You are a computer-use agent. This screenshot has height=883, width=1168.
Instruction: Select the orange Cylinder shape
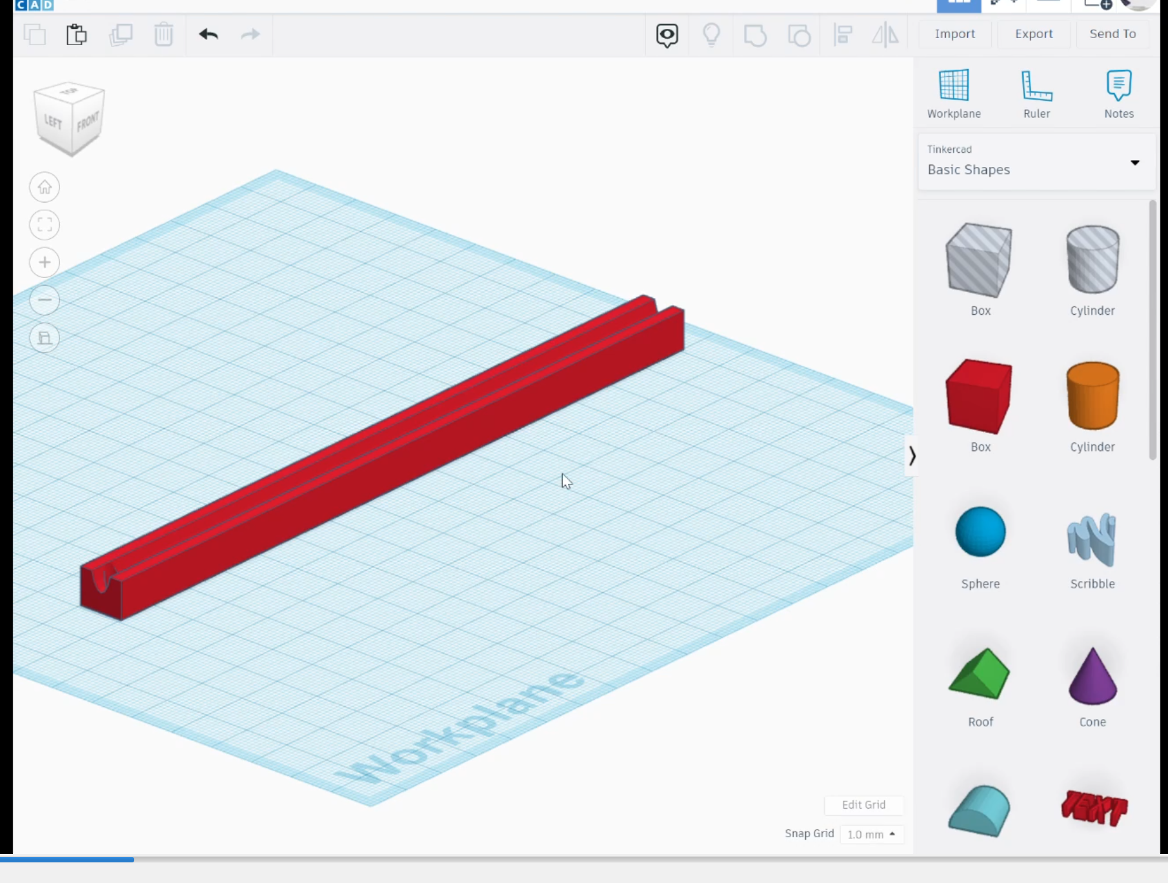[1092, 395]
